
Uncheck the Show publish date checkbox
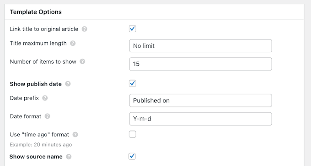pyautogui.click(x=133, y=83)
